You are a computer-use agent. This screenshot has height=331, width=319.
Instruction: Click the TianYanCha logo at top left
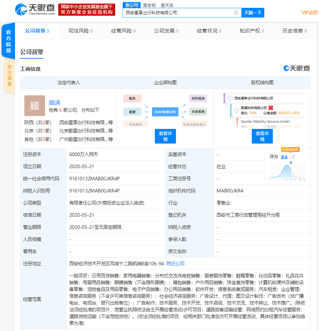pyautogui.click(x=35, y=9)
